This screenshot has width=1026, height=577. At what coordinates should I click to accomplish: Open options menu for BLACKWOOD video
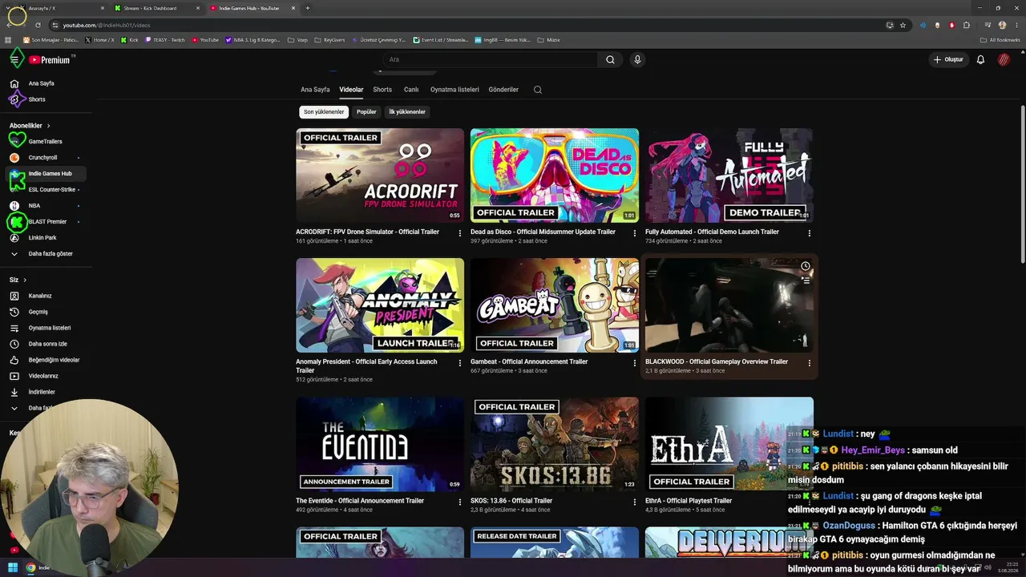coord(810,363)
